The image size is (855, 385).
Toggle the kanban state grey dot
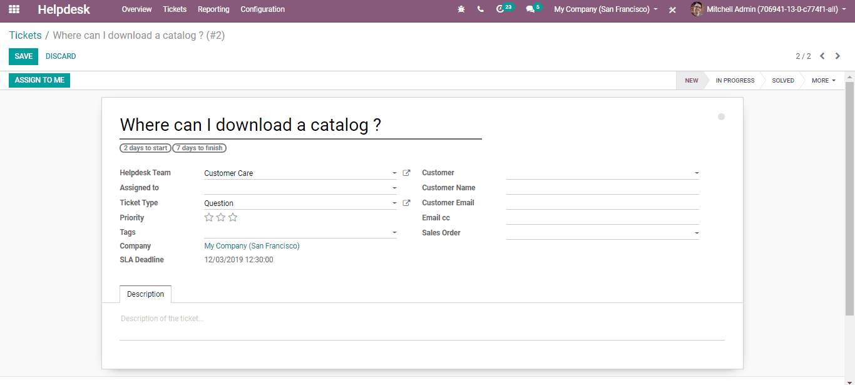click(721, 117)
